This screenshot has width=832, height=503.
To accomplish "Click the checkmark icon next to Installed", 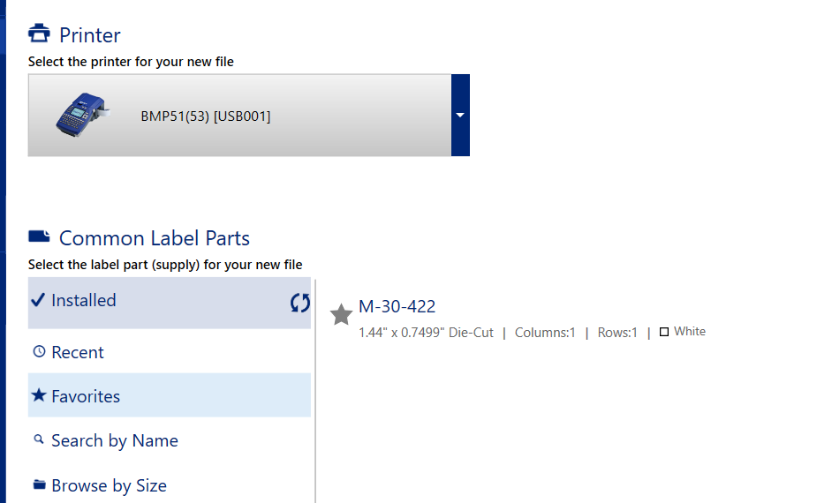I will [37, 300].
